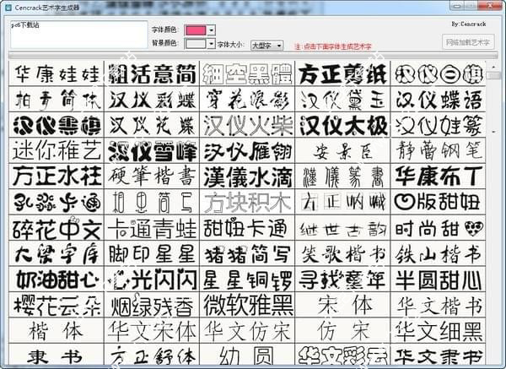Choose the 汉仪蝶语 font style
The image size is (506, 369).
coord(438,100)
